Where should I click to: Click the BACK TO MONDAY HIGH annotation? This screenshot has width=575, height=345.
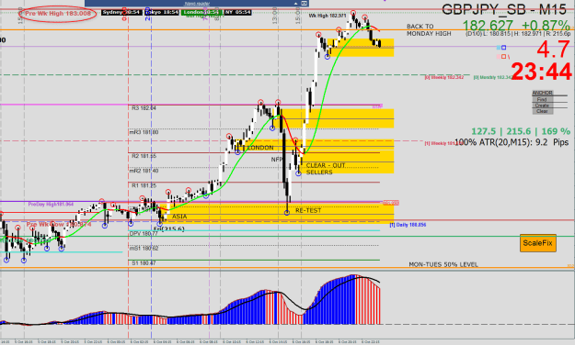pos(429,30)
